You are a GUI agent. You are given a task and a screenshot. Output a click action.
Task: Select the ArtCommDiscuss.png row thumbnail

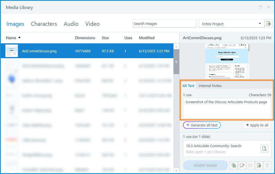tap(12, 51)
